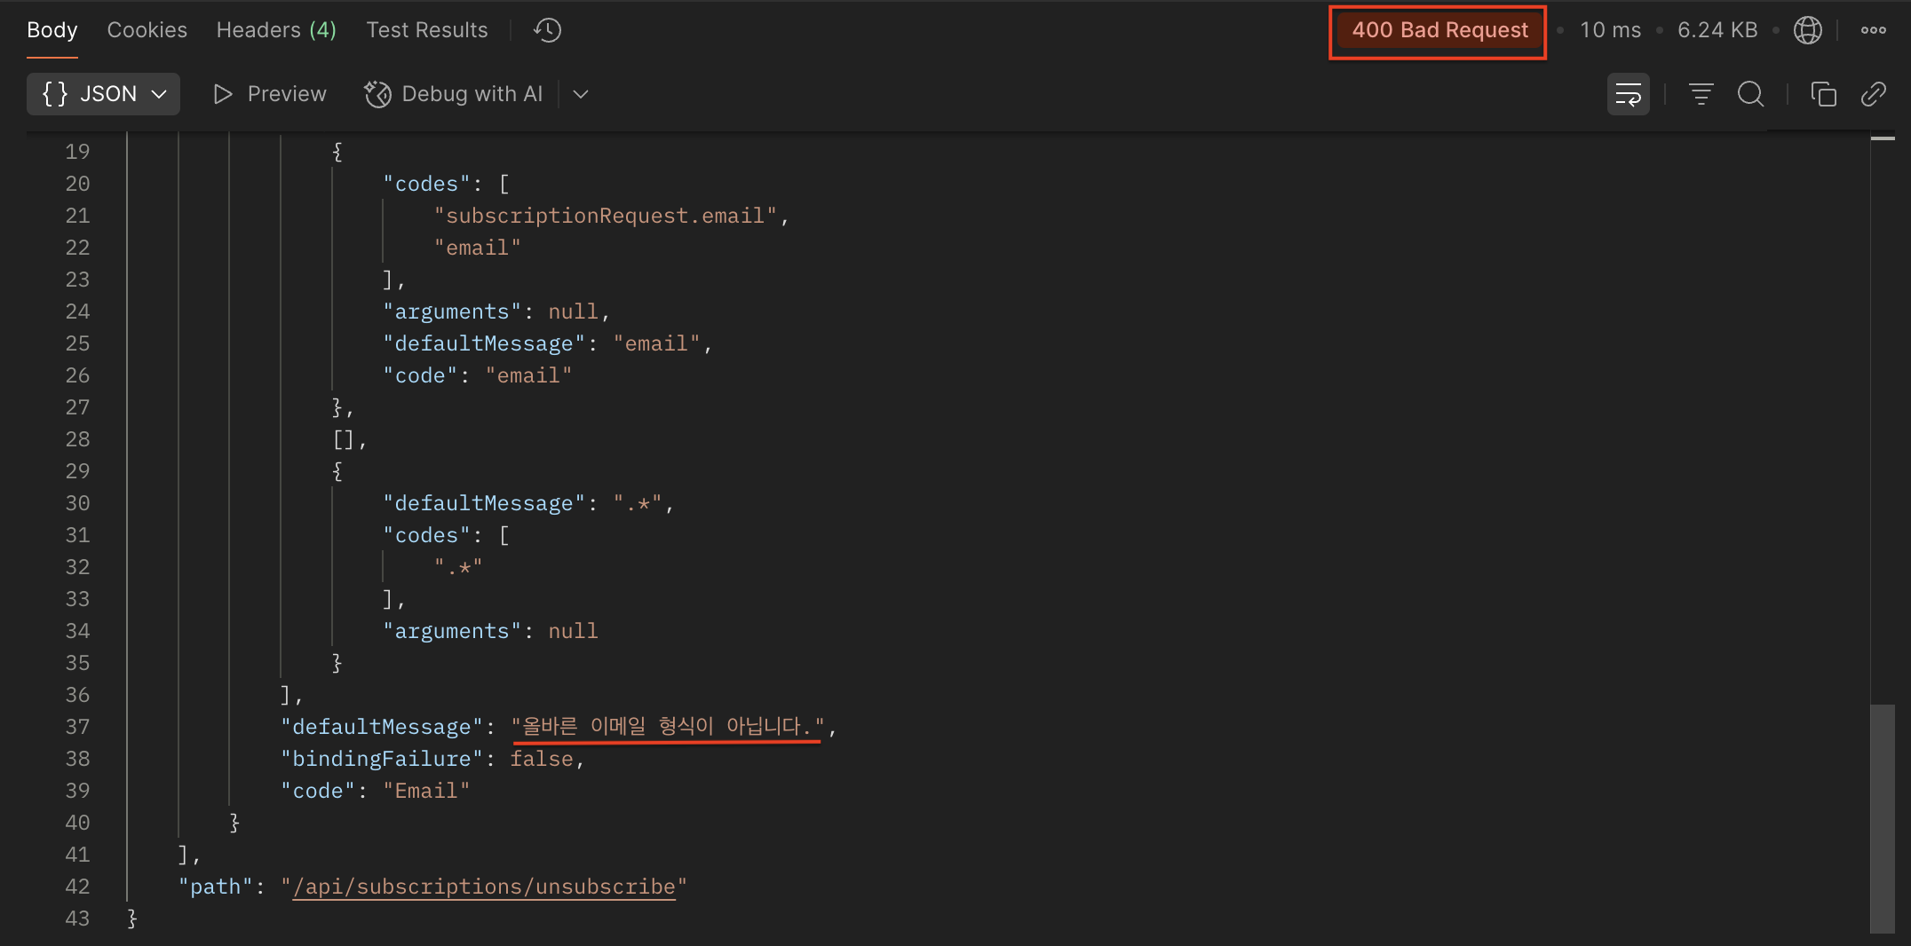Copy the response body to clipboard
The image size is (1911, 946).
coord(1823,94)
